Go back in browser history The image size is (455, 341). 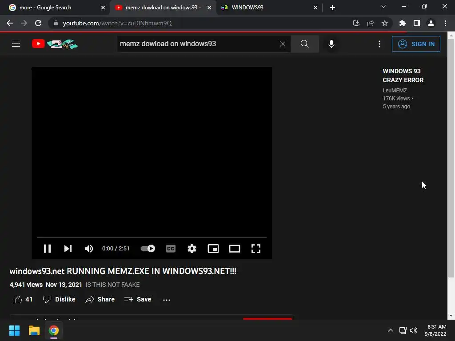click(10, 23)
